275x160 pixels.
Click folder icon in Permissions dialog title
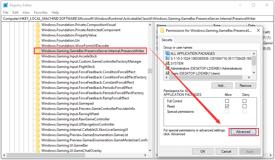[162, 31]
